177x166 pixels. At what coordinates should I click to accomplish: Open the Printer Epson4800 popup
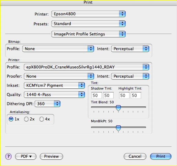tap(88, 14)
